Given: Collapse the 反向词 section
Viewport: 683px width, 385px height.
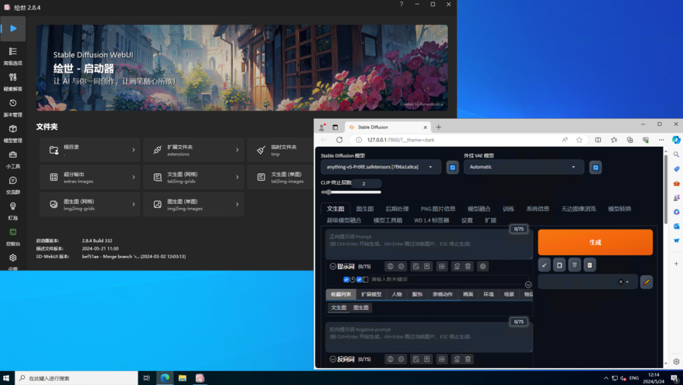Looking at the screenshot, I should (333, 359).
